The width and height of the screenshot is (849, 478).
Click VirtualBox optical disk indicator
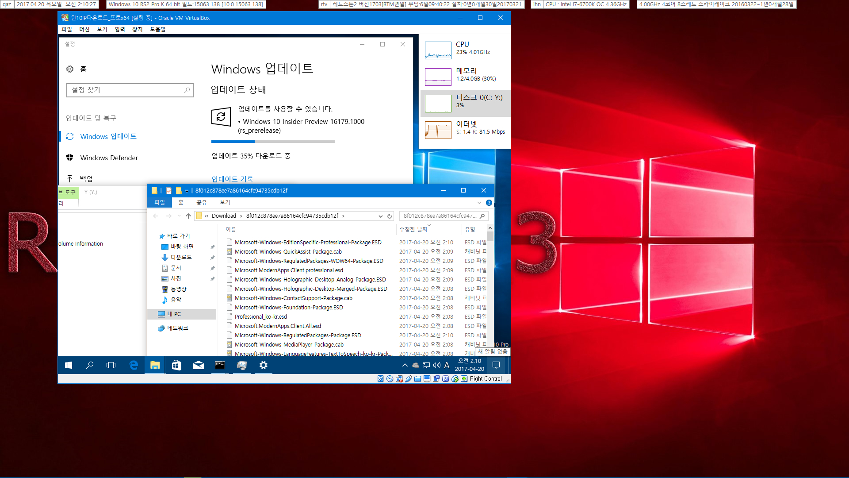coord(390,379)
